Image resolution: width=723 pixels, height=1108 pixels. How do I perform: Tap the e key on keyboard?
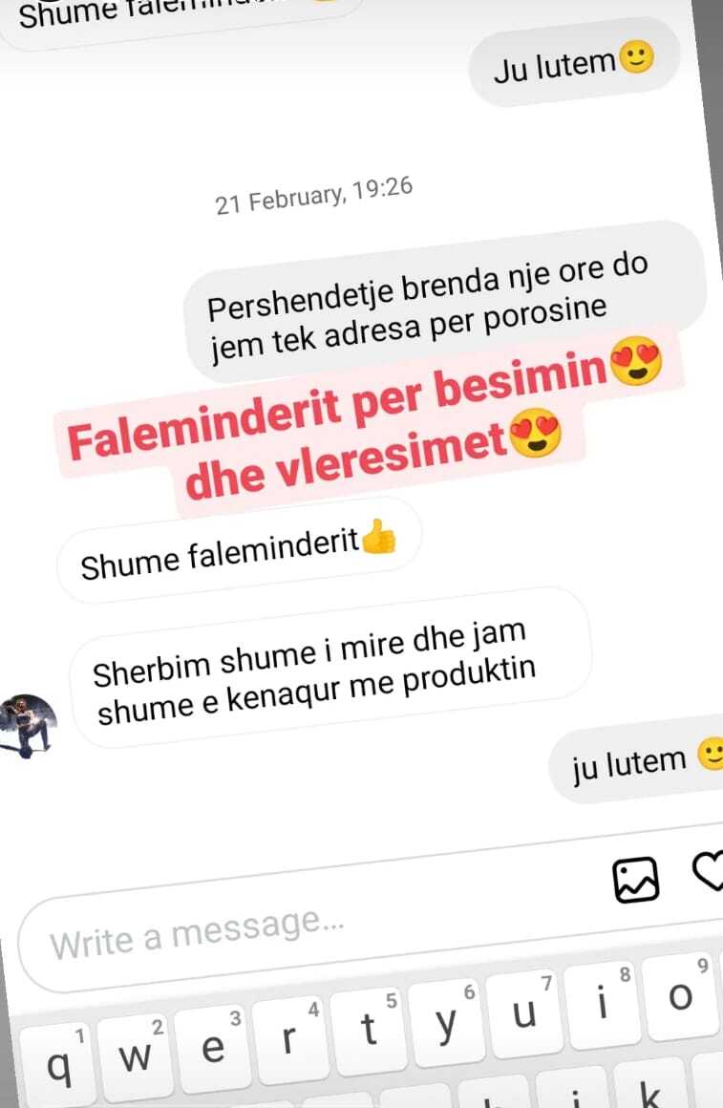[213, 1047]
